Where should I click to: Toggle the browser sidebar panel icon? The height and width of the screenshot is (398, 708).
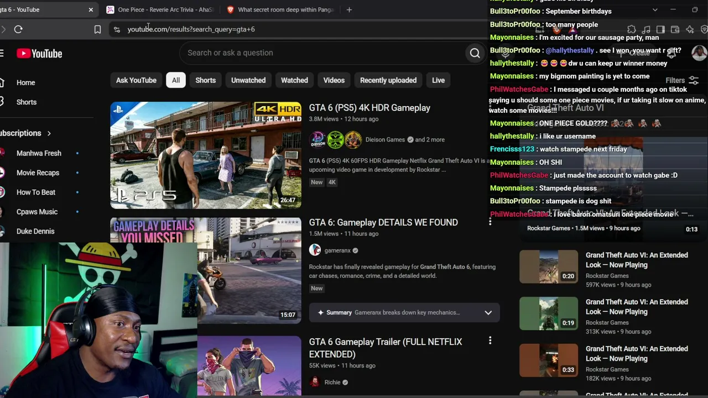coord(660,29)
